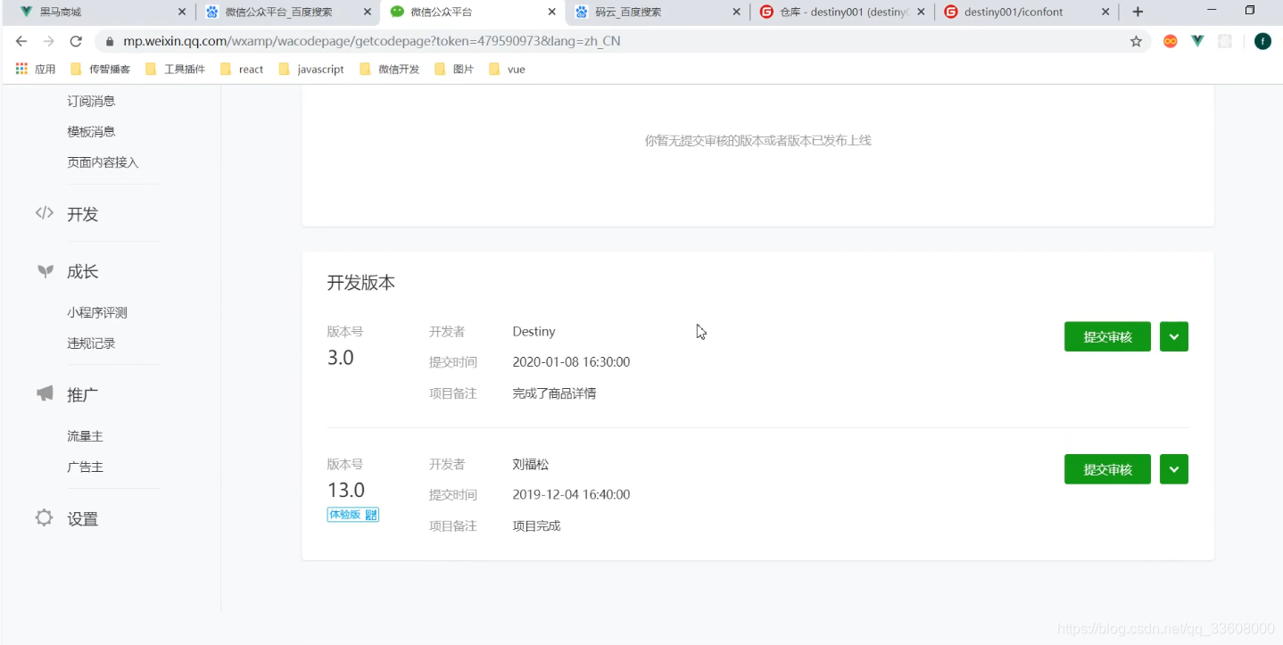Open the Vue devtools extension icon
The image size is (1283, 645).
[x=1197, y=41]
